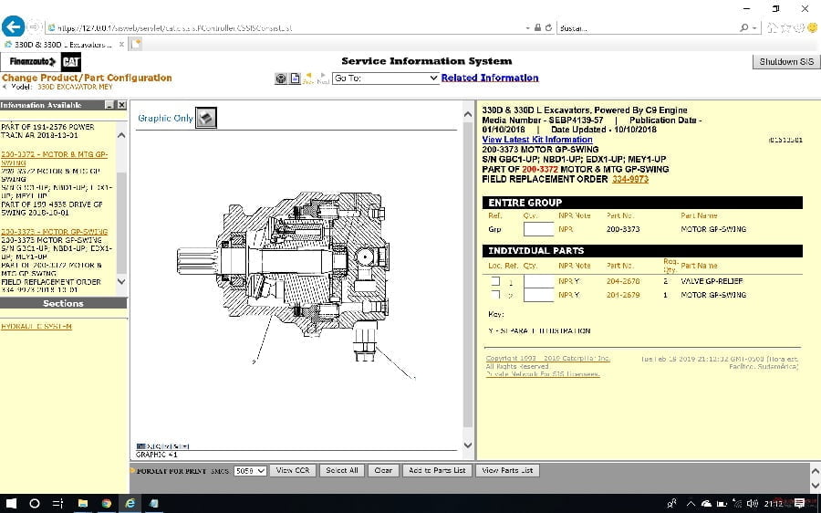The height and width of the screenshot is (513, 821).
Task: Go back with the browser back arrow
Action: tap(13, 26)
